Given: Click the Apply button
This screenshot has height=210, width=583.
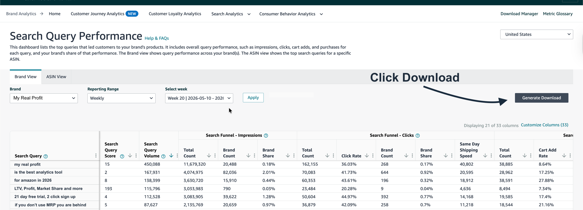Looking at the screenshot, I should [253, 98].
